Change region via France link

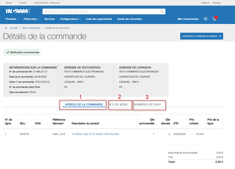pyautogui.click(x=217, y=3)
